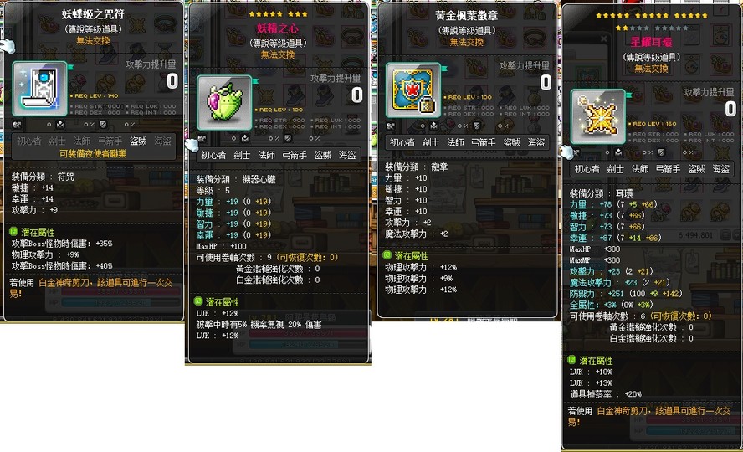Click green 潛在屬性 icon in talisman tooltip

tap(13, 232)
